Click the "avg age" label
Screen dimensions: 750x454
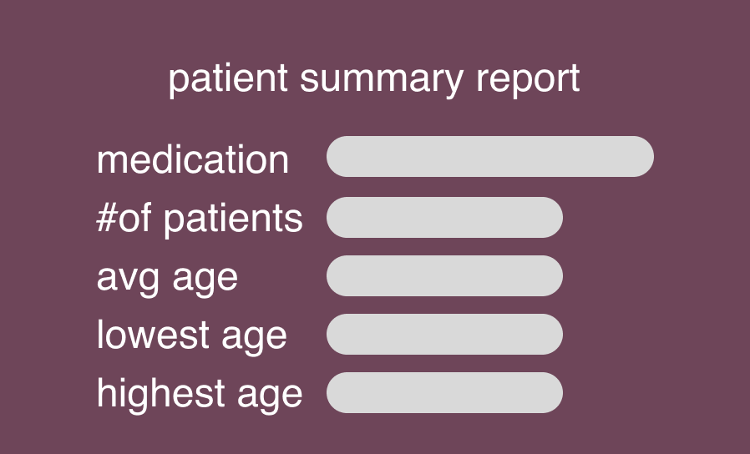(x=167, y=278)
